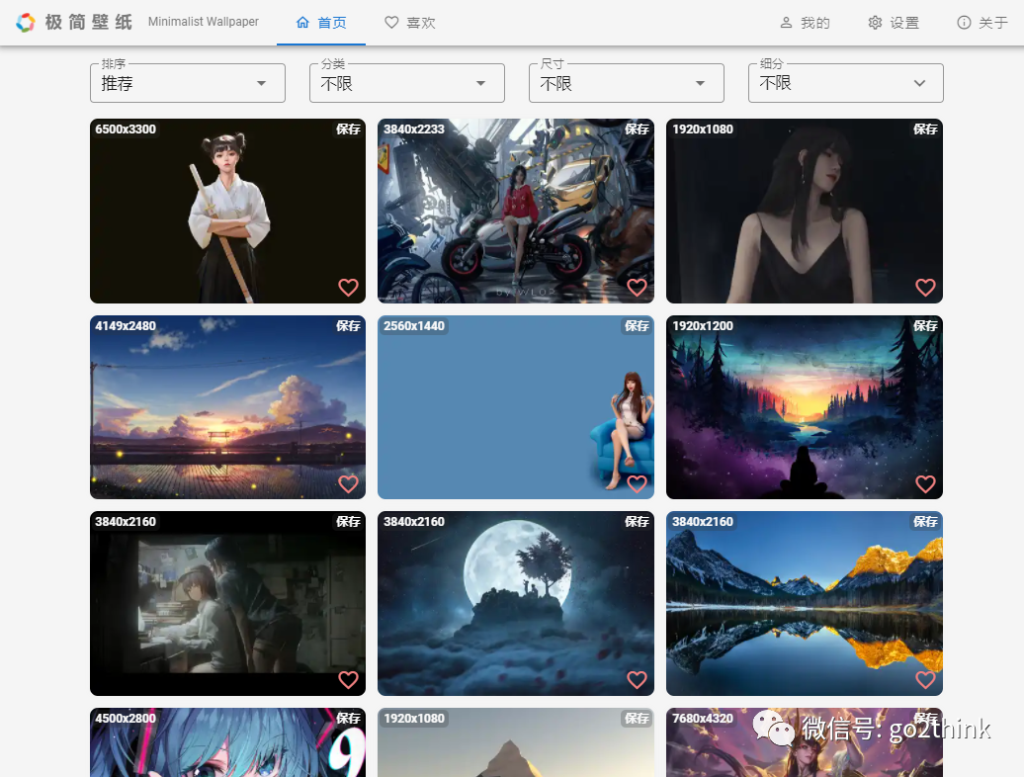Open the anime computer room wallpaper
The width and height of the screenshot is (1024, 777).
(228, 603)
